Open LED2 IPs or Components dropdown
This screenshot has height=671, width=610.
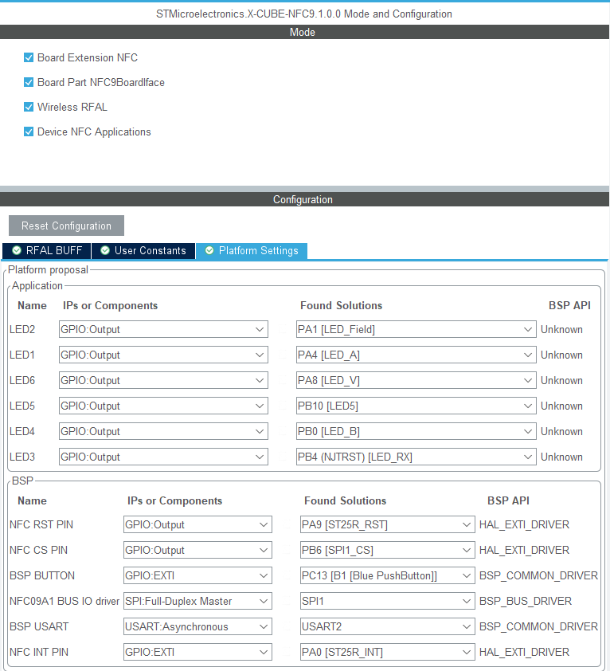click(x=163, y=329)
